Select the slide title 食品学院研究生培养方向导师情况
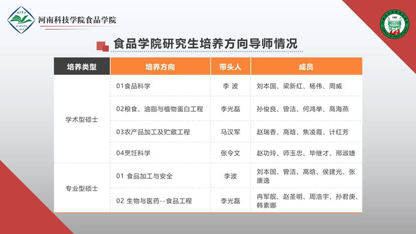This screenshot has height=234, width=416. click(205, 44)
